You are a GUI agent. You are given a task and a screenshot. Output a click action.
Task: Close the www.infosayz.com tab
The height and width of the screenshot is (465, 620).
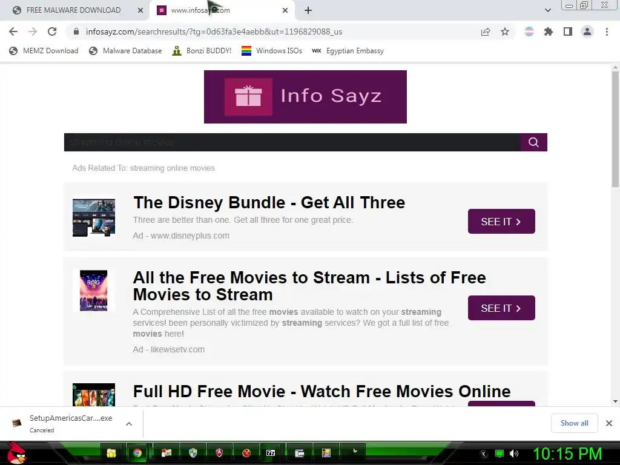(285, 10)
